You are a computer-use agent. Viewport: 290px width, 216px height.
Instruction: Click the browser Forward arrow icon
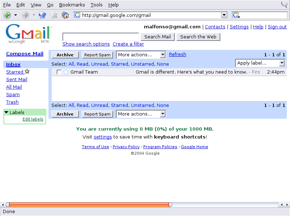pos(25,15)
